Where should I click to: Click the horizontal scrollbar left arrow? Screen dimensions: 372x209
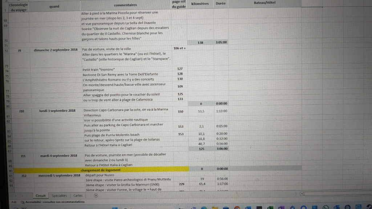pos(302,194)
